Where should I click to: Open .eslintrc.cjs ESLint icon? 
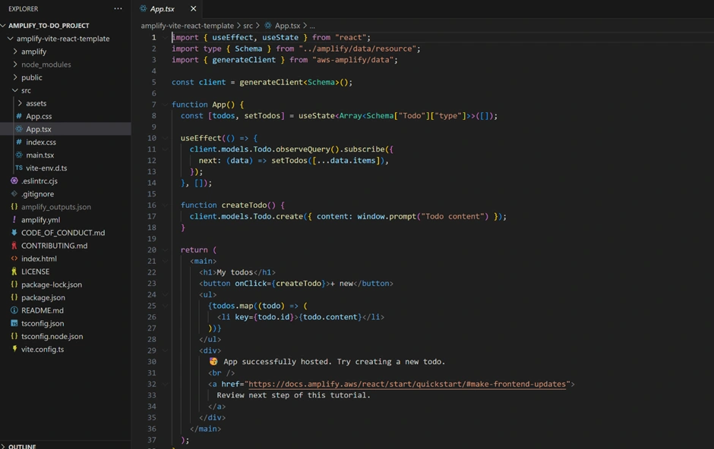(14, 181)
